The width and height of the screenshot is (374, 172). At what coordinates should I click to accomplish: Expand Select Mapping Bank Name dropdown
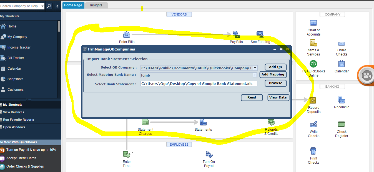(255, 75)
